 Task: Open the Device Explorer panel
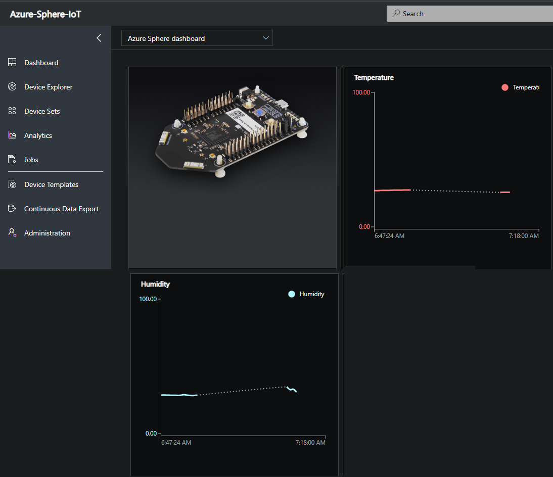[48, 86]
